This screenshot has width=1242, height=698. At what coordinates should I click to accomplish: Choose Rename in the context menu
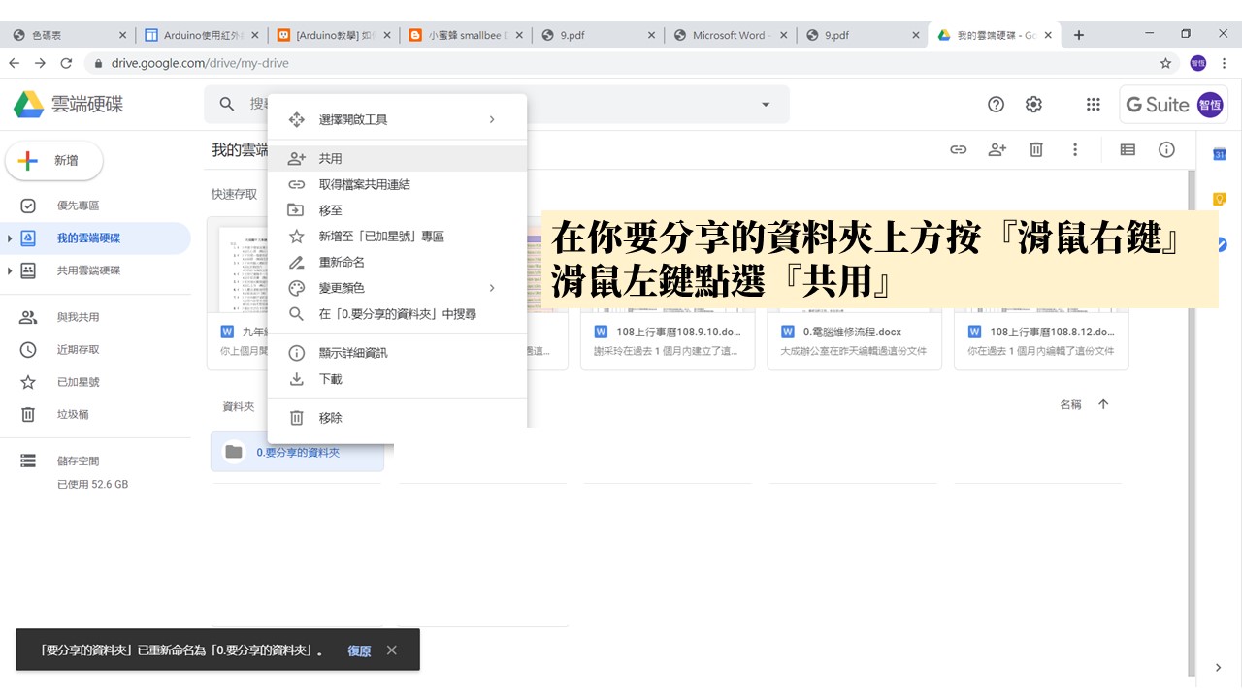click(397, 263)
